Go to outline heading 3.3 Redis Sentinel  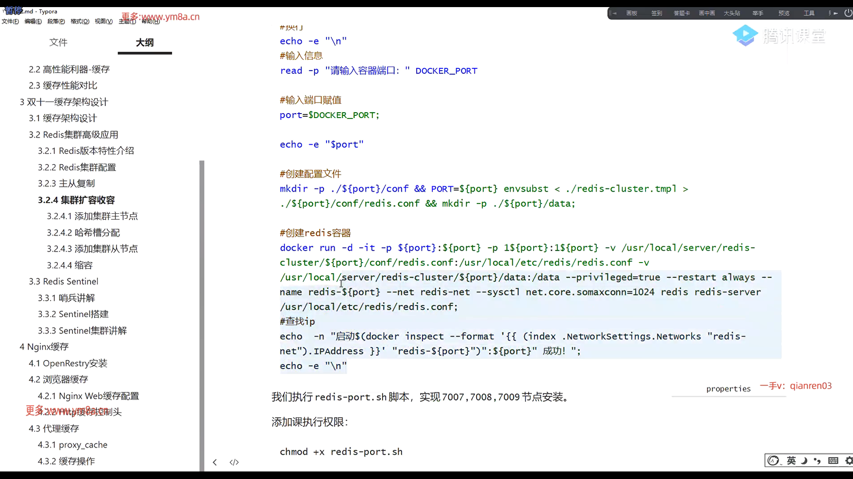64,282
